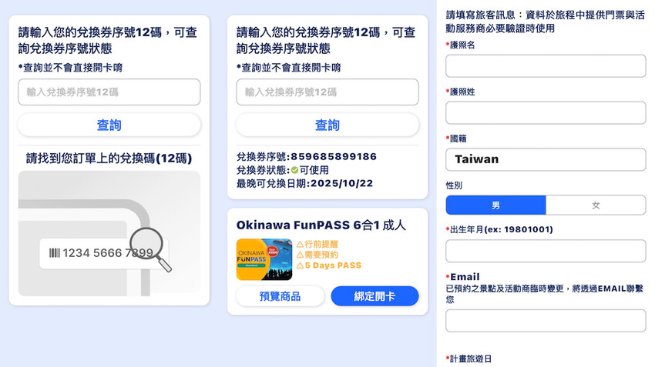Select 男 gender option
655x367 pixels.
495,205
